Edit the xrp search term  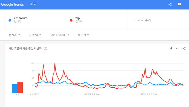(77, 18)
